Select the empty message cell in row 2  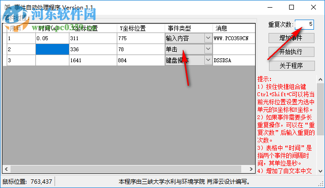[x=234, y=49]
